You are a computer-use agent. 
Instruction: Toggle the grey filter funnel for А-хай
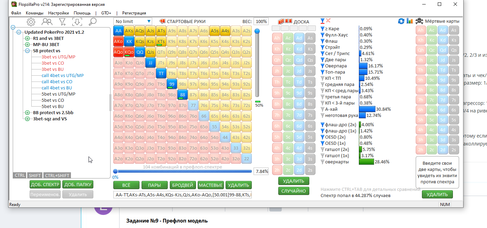pyautogui.click(x=323, y=109)
